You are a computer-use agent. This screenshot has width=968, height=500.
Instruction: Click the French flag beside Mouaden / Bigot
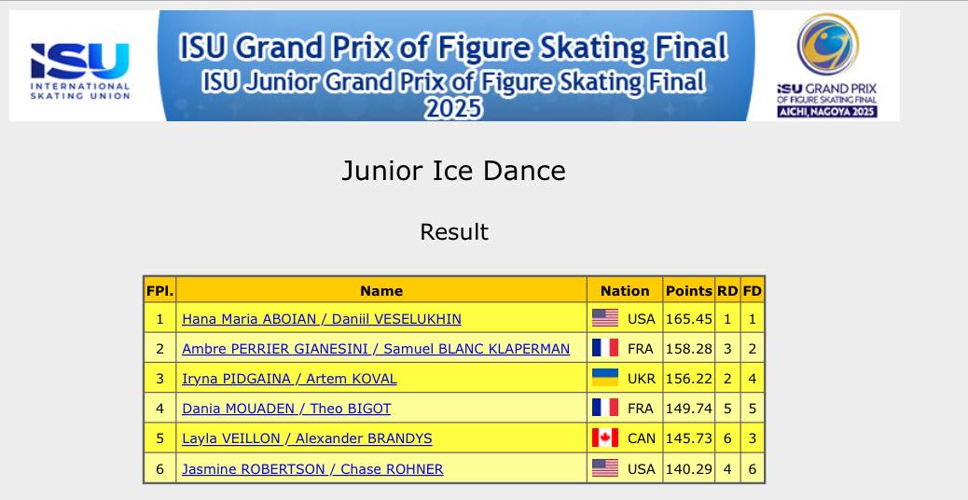(605, 409)
